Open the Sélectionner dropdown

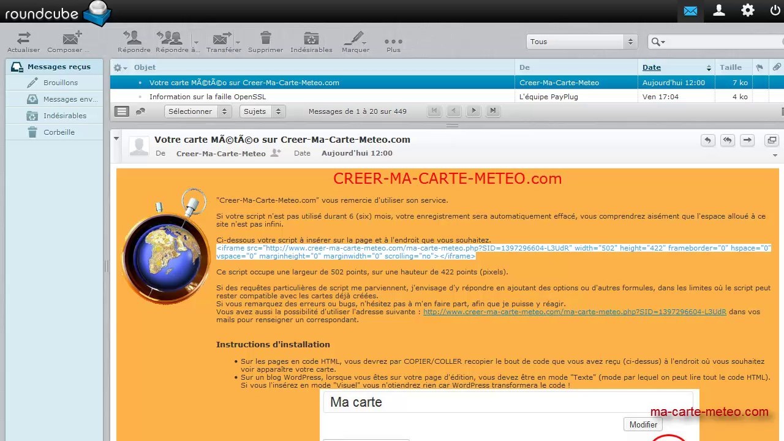click(197, 111)
